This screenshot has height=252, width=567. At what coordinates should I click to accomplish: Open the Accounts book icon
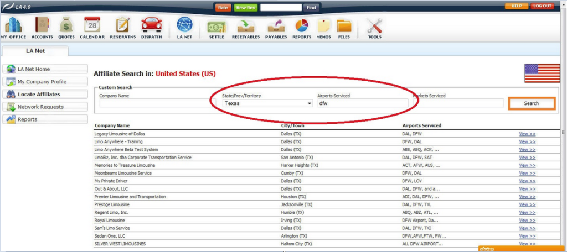tap(42, 25)
